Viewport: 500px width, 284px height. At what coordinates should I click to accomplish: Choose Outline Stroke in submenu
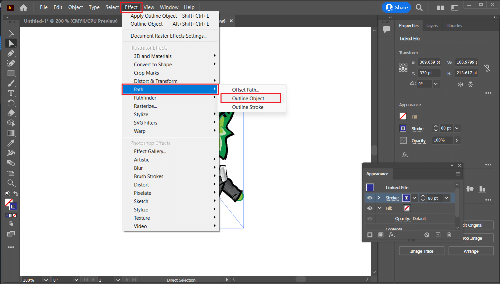[248, 107]
